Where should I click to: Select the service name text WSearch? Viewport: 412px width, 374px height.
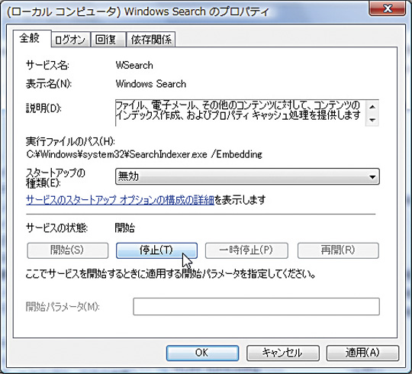(x=134, y=65)
